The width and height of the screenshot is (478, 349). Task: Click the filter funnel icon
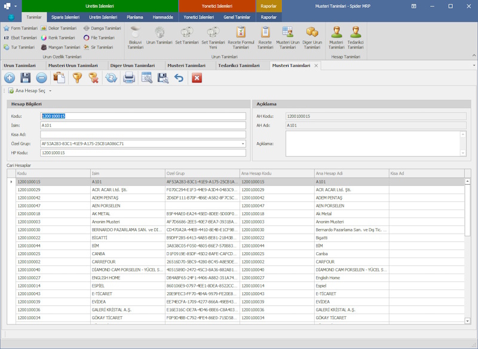(78, 78)
